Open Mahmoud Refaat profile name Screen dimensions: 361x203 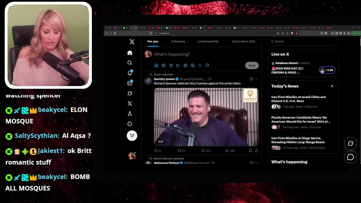point(166,163)
